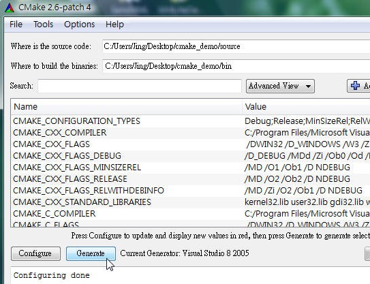Edit the kernel32.lib user32.lib value cell
Viewport: 370px width, 284px height.
click(x=306, y=202)
